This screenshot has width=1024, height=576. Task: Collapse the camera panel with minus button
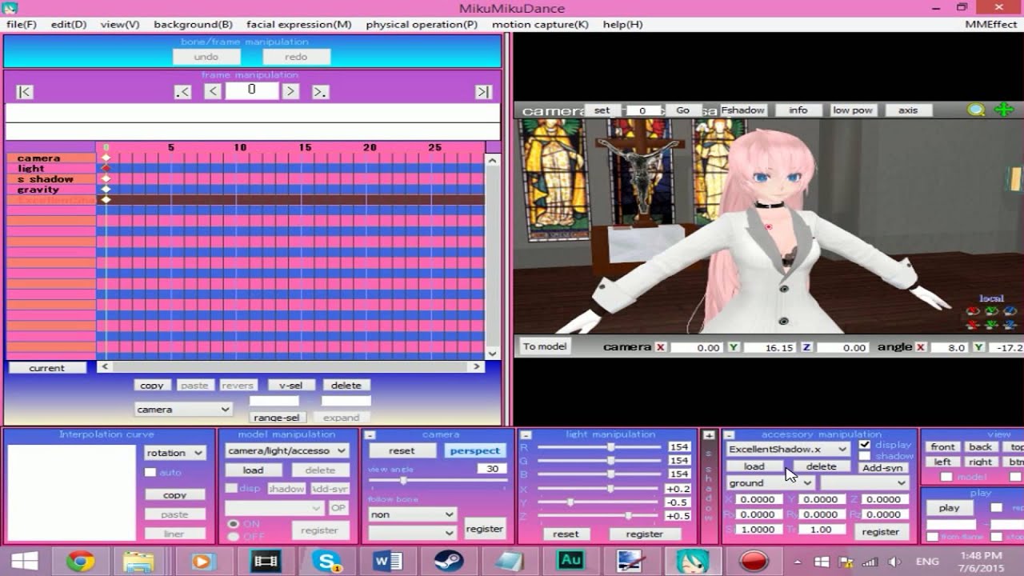(x=370, y=435)
